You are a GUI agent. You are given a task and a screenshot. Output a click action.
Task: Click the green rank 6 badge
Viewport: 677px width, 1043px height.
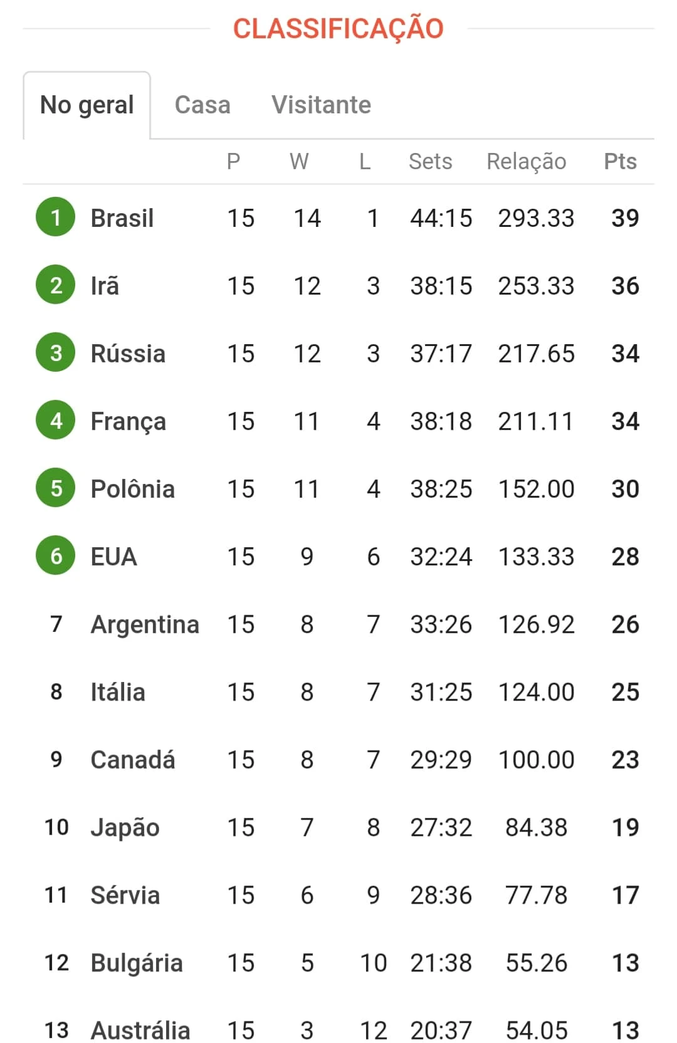(56, 555)
